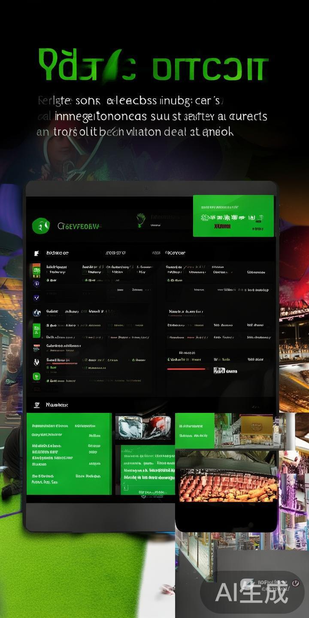
Task: Tick the small square box in center green panel
Action: click(126, 487)
